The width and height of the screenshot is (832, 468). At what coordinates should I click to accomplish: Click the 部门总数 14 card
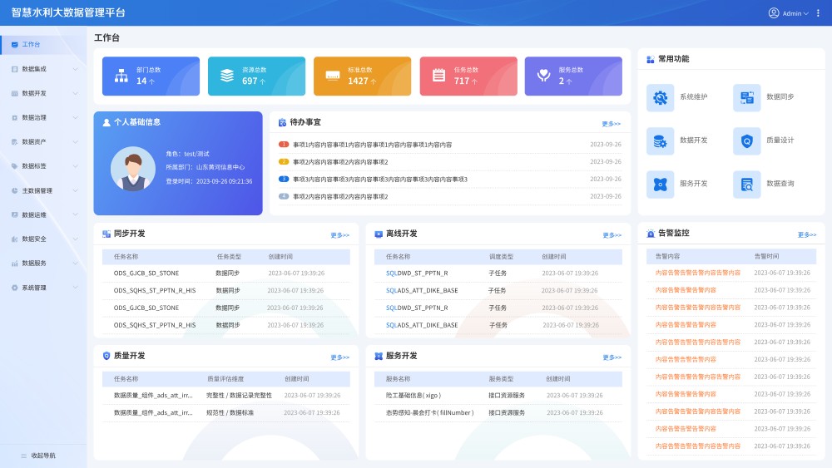[x=151, y=76]
